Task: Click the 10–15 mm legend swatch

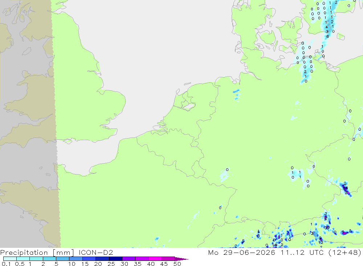Action: [76, 259]
